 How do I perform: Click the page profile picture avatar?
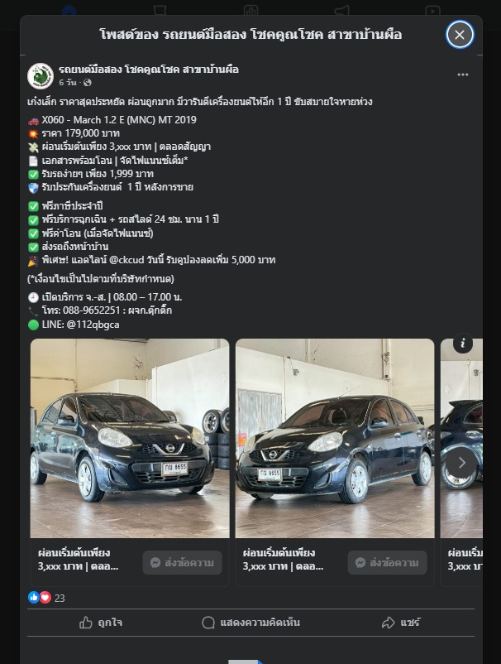click(41, 76)
